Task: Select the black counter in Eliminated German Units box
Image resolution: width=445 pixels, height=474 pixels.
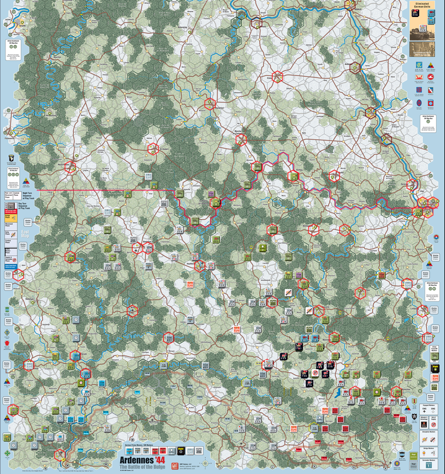Action: [x=415, y=13]
